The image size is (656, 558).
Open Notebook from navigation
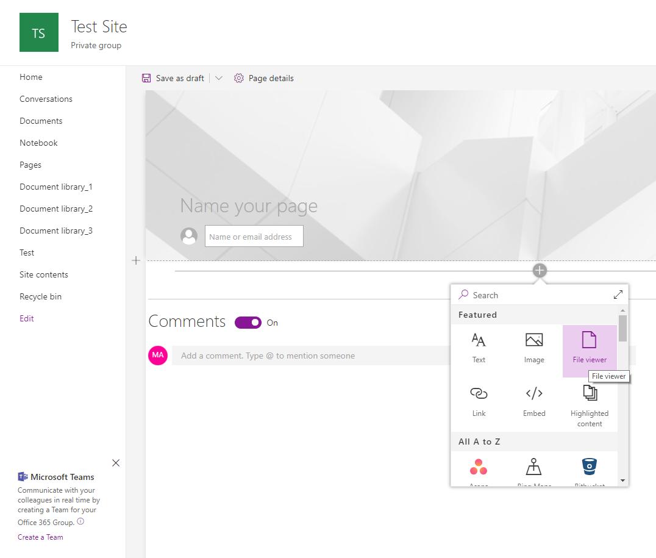38,143
